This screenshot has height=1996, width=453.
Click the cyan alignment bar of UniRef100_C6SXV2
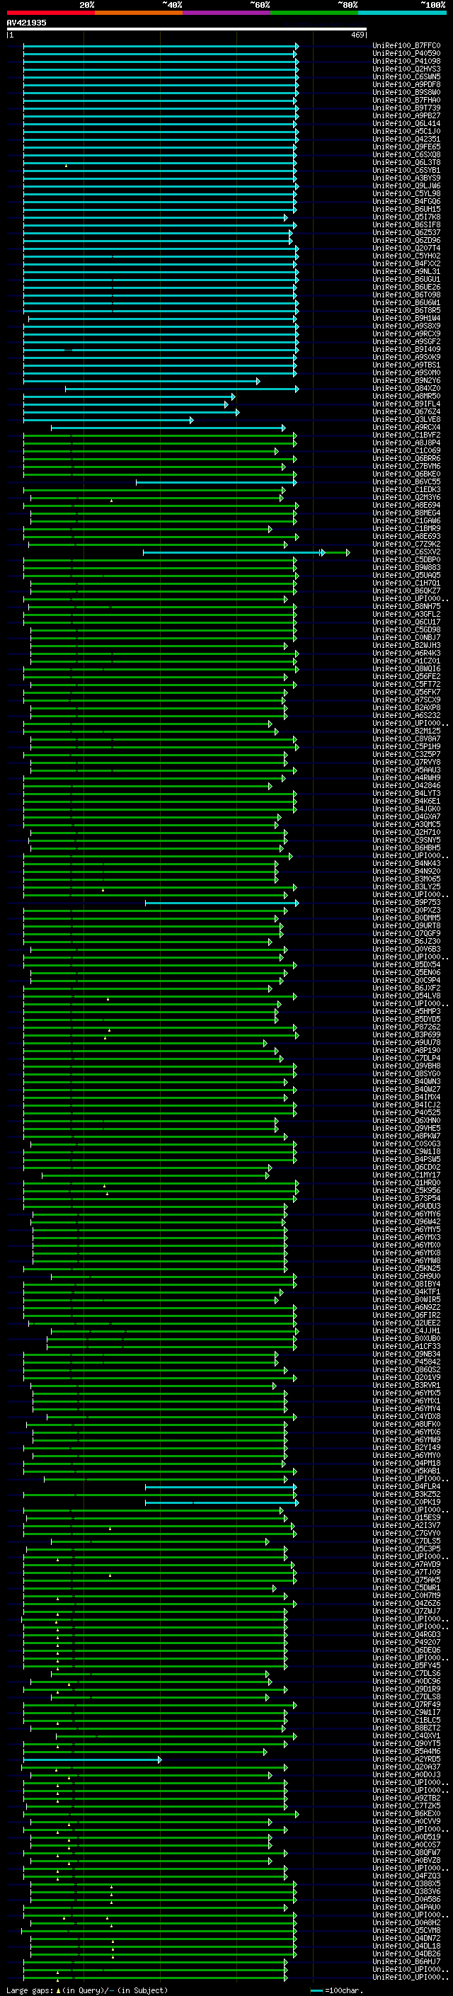tap(232, 552)
